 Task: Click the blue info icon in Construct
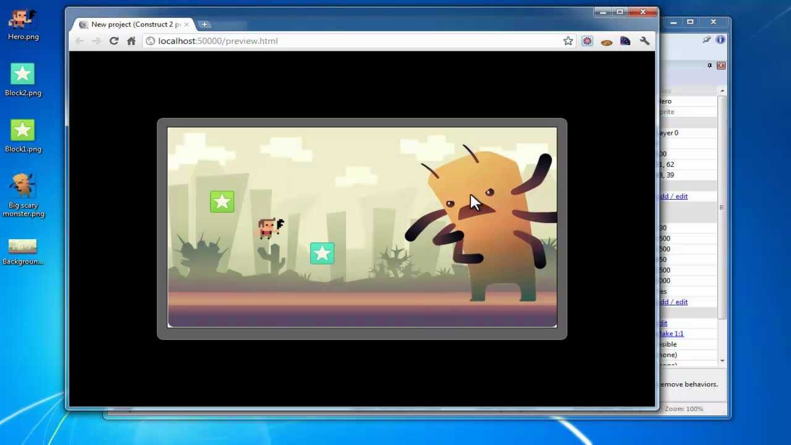720,40
